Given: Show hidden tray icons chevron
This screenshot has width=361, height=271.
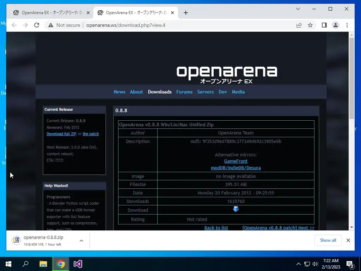Looking at the screenshot, I should pos(298,264).
